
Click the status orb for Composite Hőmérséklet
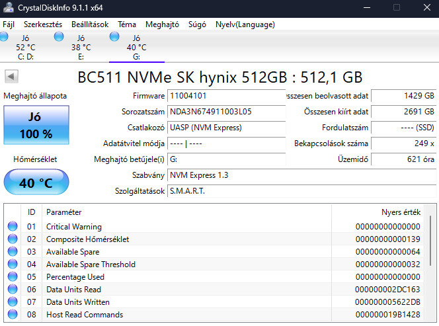coord(12,239)
